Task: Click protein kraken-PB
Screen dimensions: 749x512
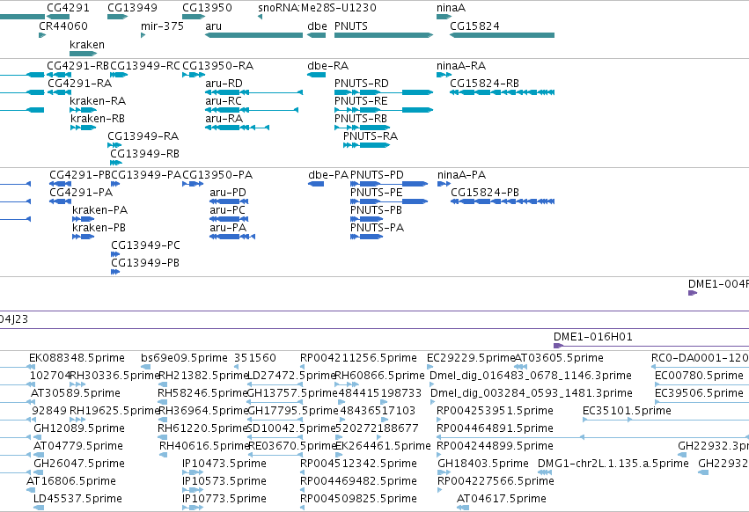Action: (x=83, y=237)
